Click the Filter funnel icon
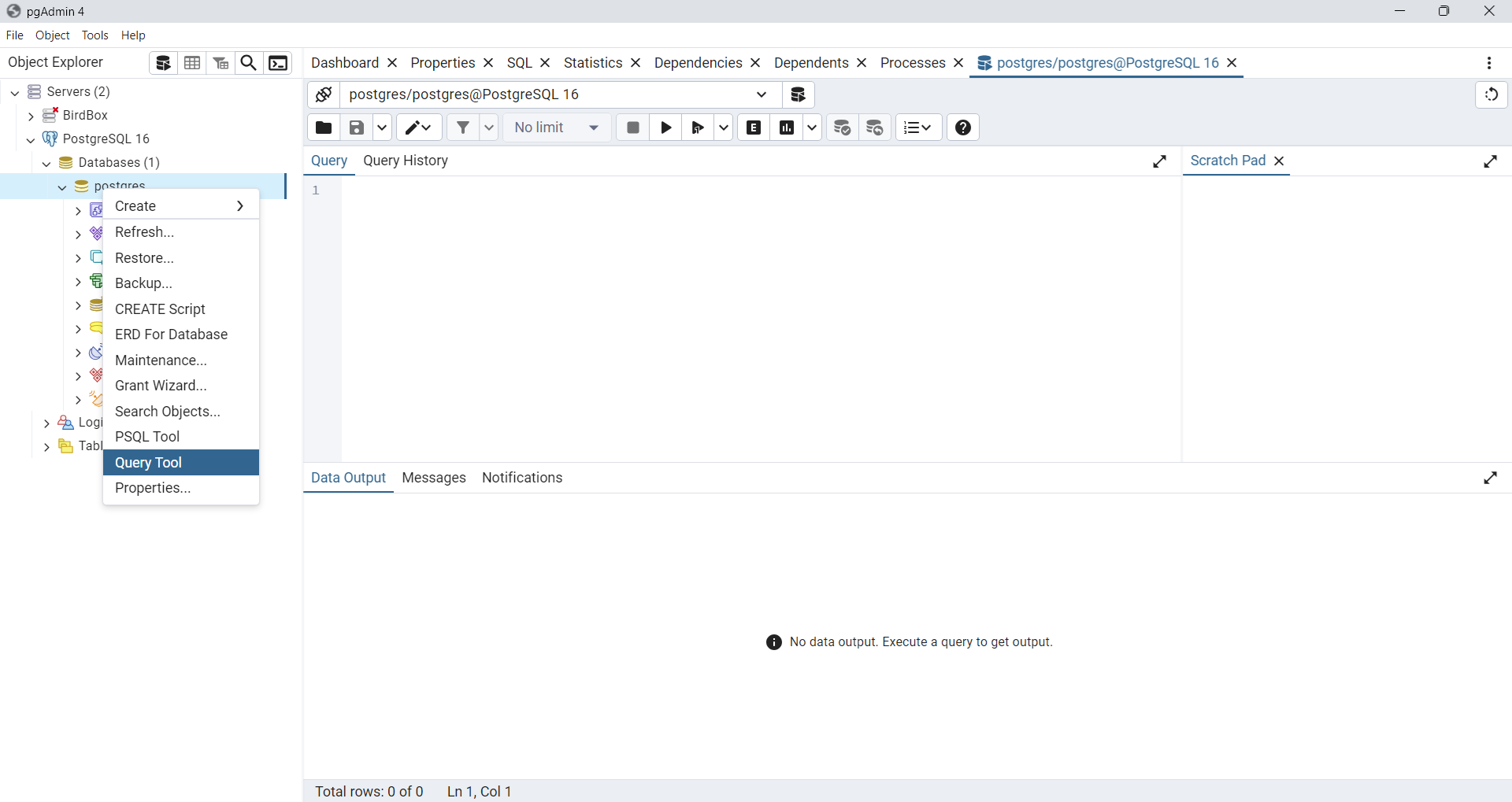The image size is (1512, 802). tap(464, 128)
